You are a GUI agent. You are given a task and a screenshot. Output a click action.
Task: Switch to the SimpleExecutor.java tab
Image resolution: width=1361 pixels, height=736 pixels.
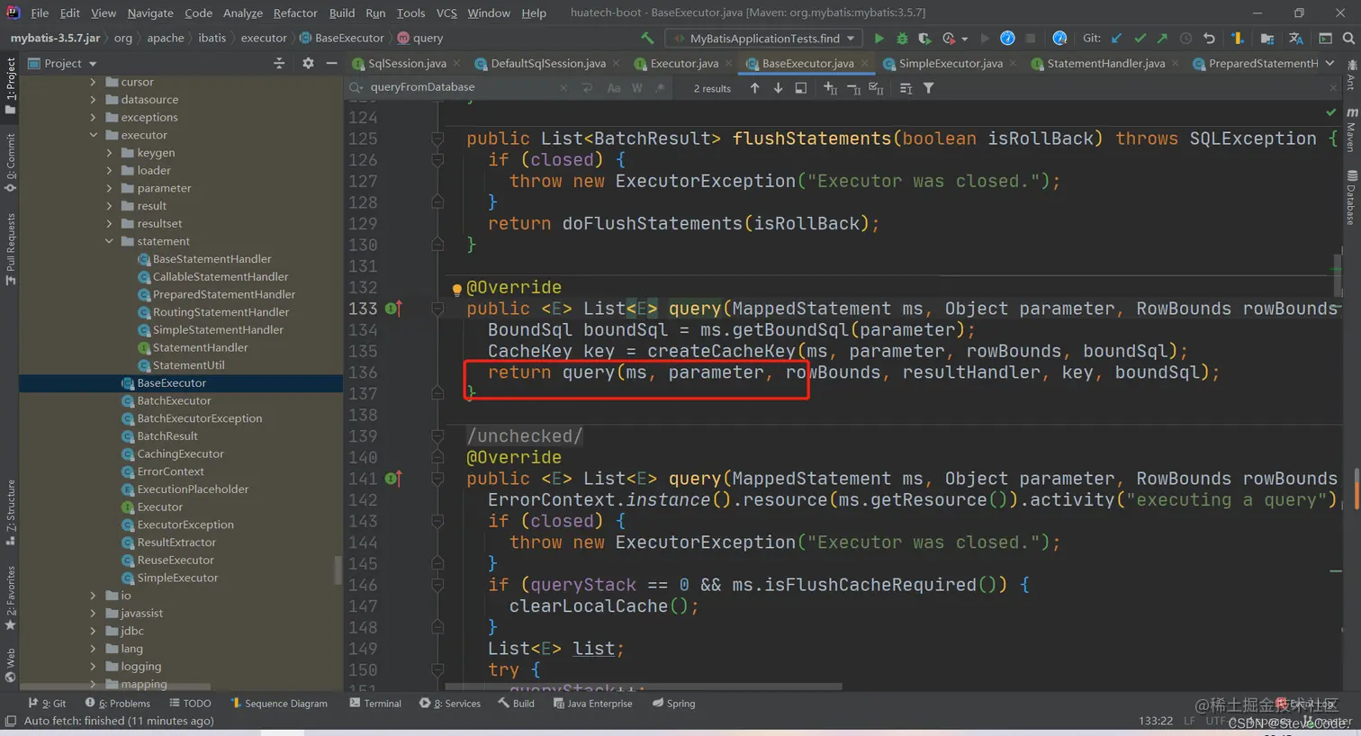[950, 63]
